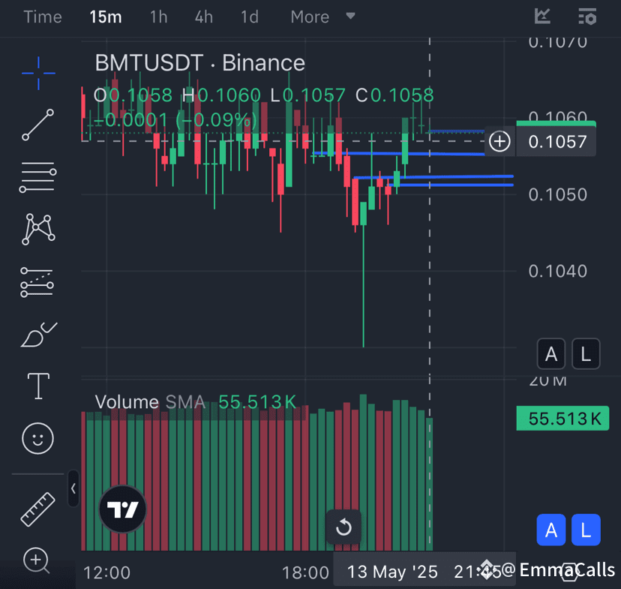
Task: Tap the chart refresh button
Action: [344, 527]
